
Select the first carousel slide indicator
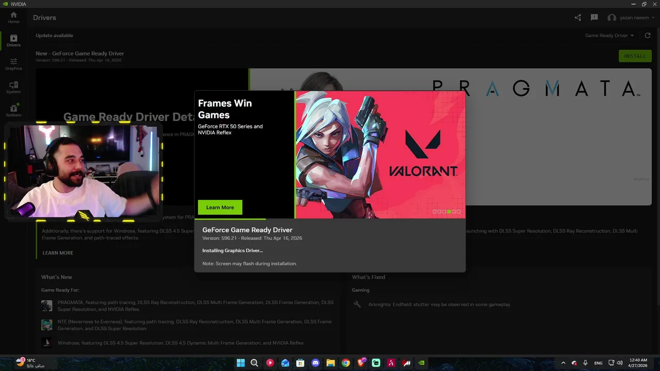[x=435, y=212]
